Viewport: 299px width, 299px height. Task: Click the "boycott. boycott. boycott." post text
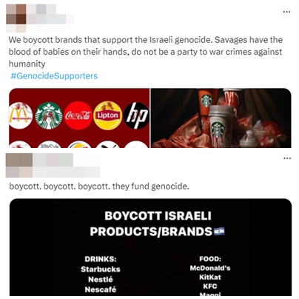coord(99,187)
